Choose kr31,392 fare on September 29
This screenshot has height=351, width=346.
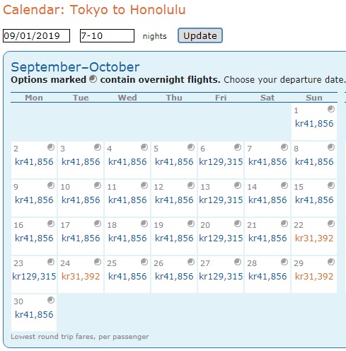[314, 277]
